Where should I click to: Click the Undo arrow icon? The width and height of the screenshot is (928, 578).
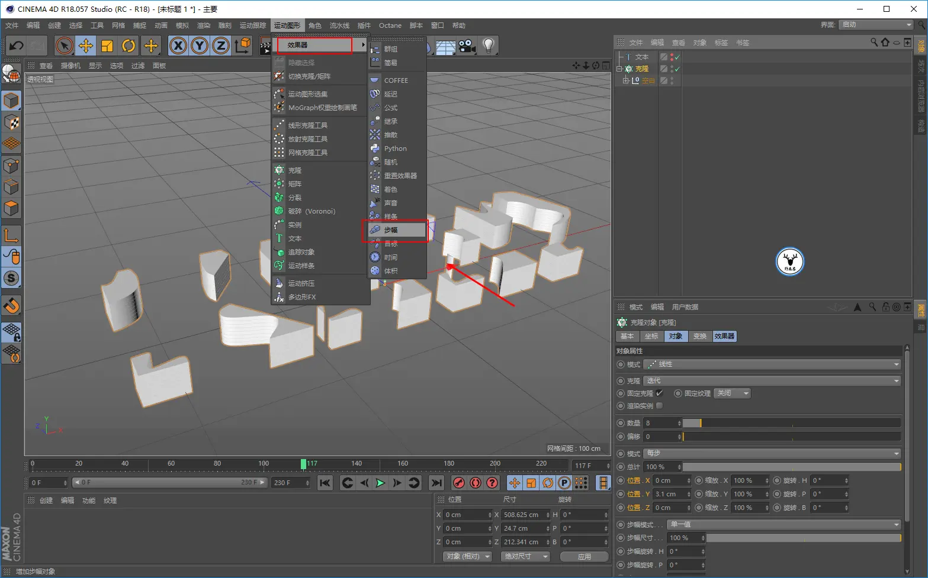click(x=17, y=46)
